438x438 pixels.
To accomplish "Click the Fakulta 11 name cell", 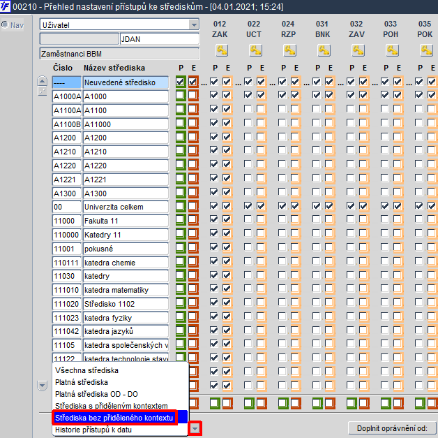I will pyautogui.click(x=126, y=221).
